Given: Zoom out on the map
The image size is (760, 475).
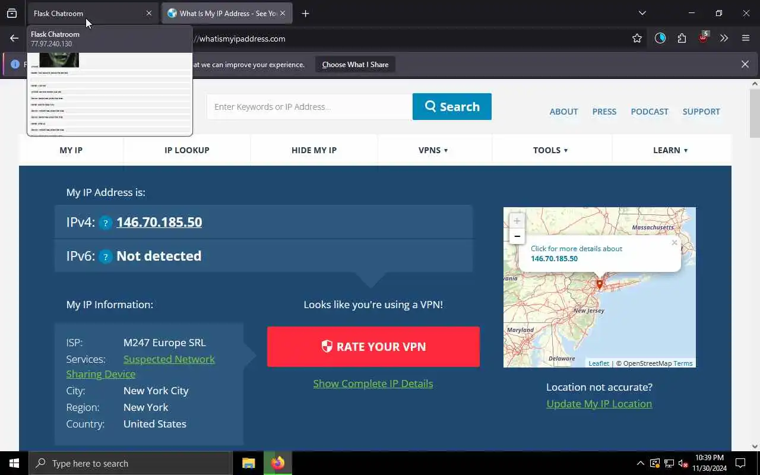Looking at the screenshot, I should coord(517,236).
